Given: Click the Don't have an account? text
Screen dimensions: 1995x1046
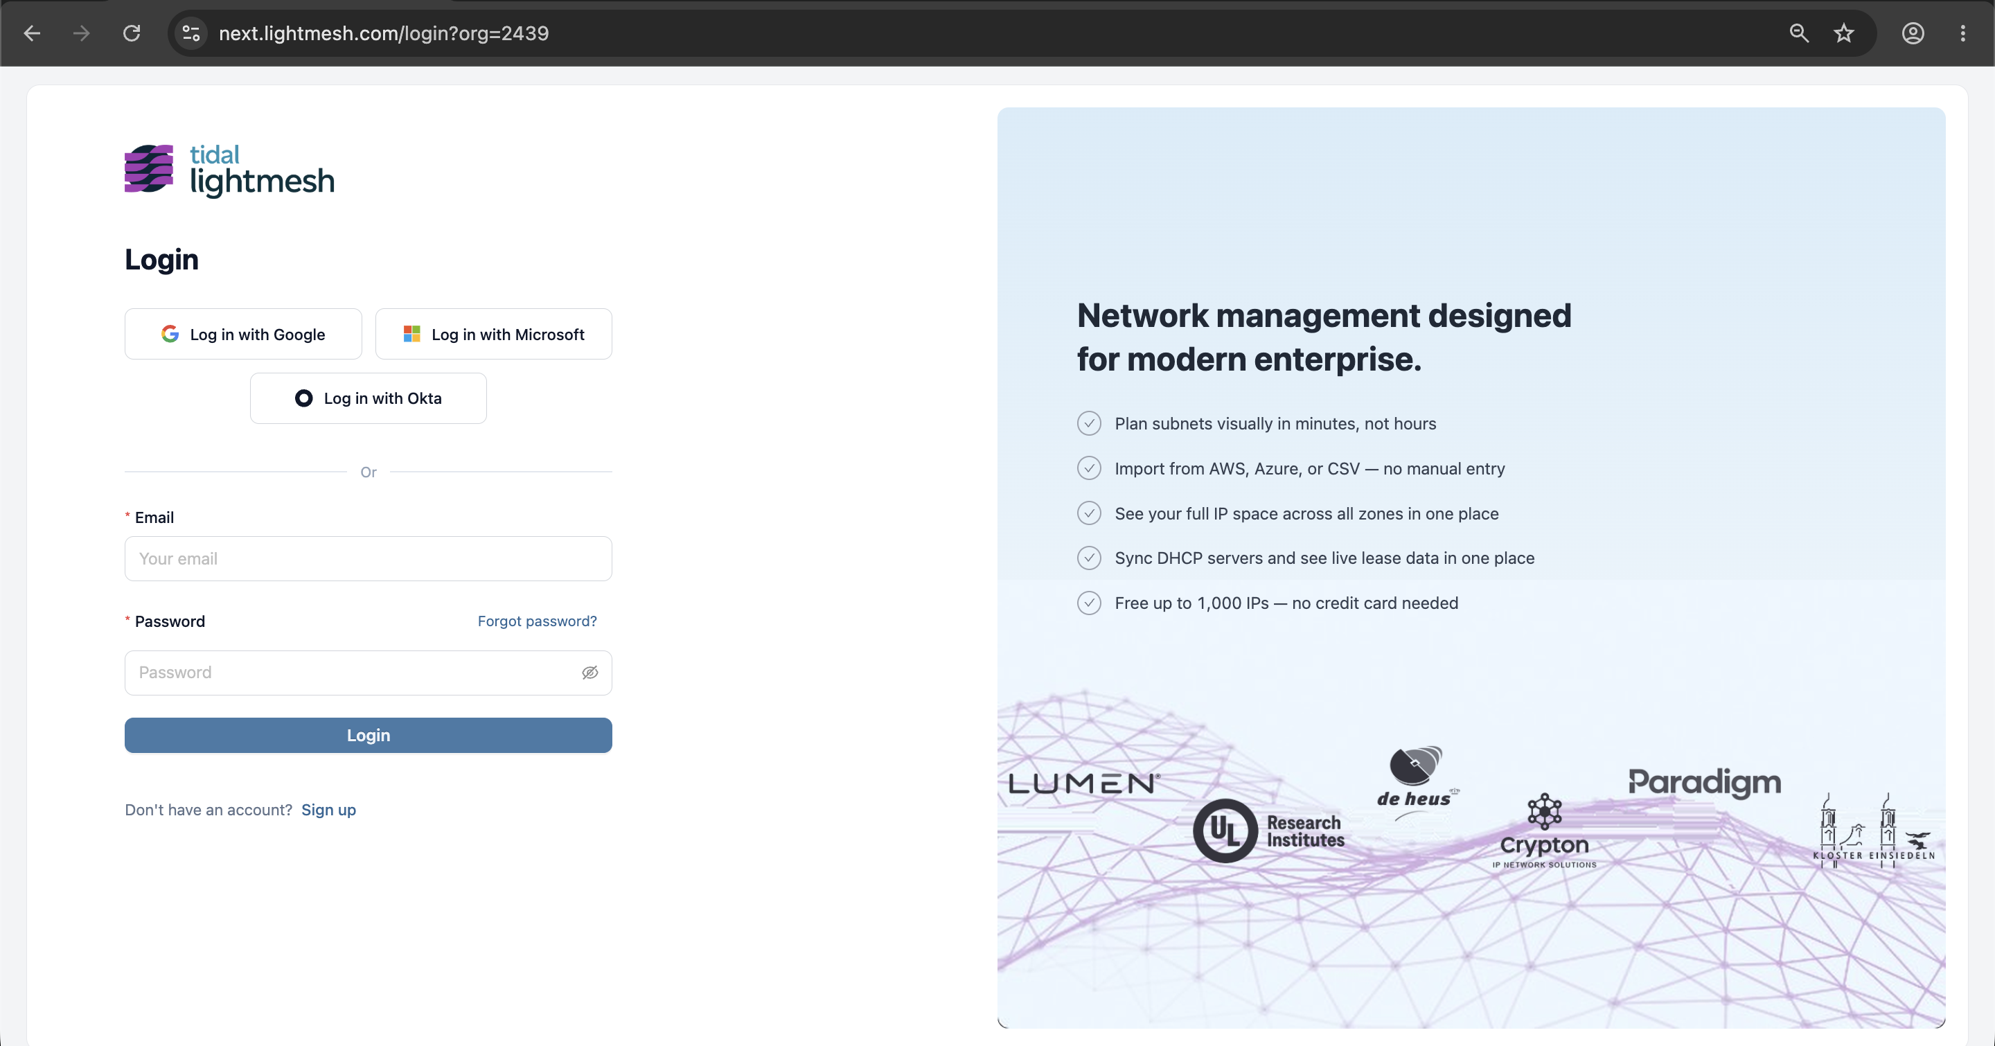Looking at the screenshot, I should 209,810.
